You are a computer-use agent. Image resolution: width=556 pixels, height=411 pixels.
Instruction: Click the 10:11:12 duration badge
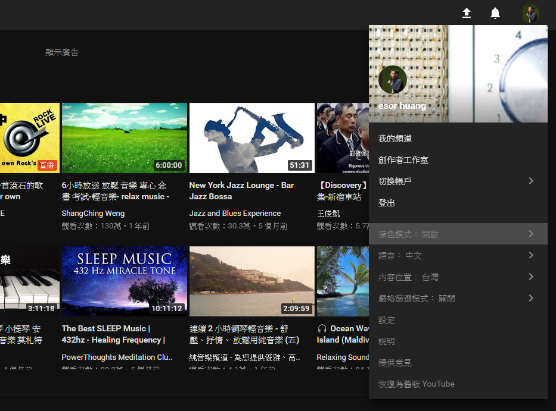167,308
